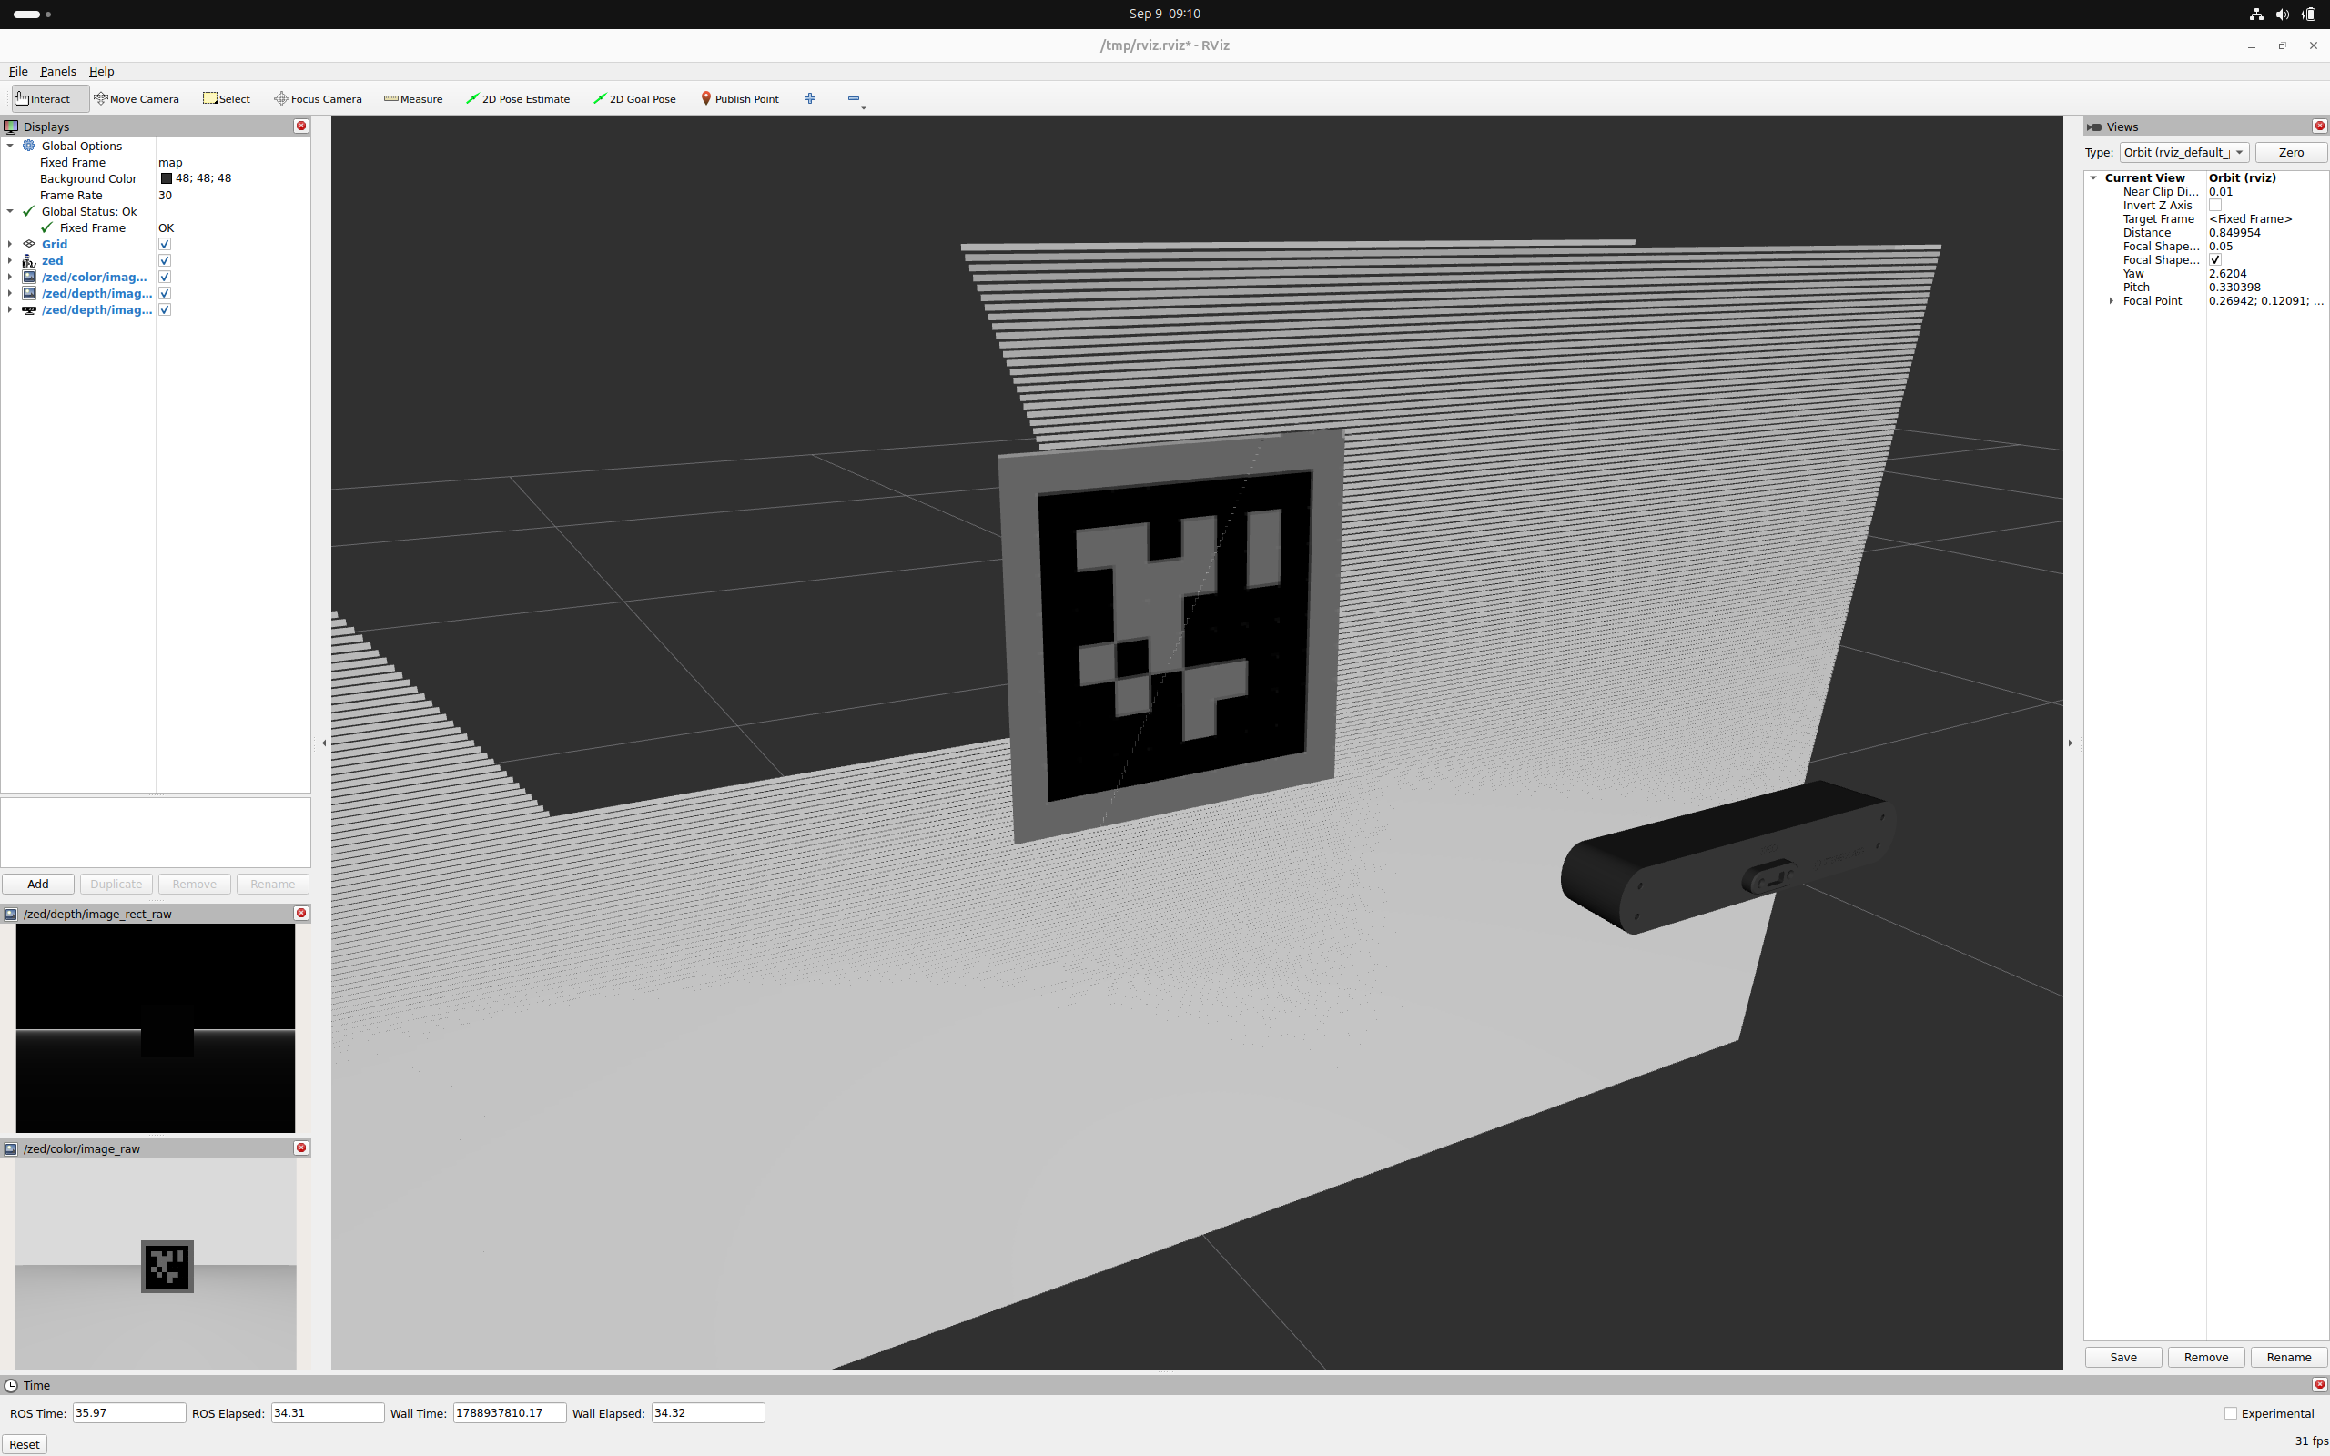Collapse the Global Status tree node
Image resolution: width=2330 pixels, height=1456 pixels.
point(10,211)
